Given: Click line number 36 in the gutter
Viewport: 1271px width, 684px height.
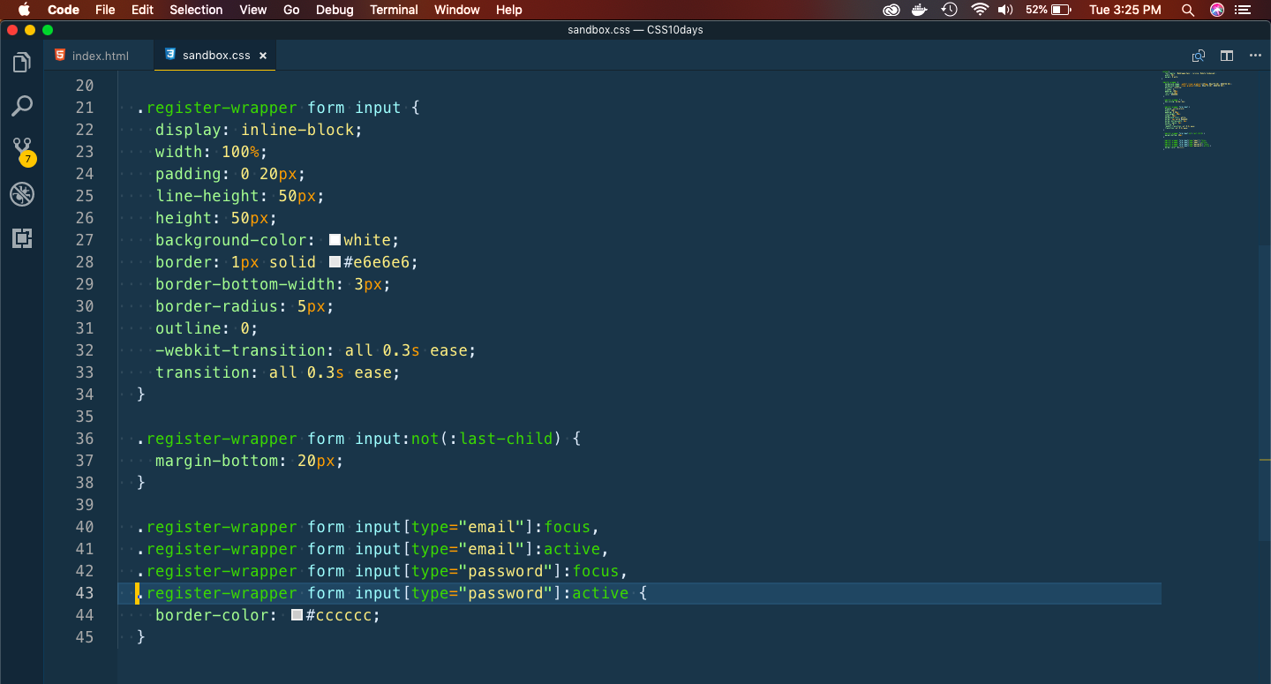Looking at the screenshot, I should pyautogui.click(x=84, y=439).
